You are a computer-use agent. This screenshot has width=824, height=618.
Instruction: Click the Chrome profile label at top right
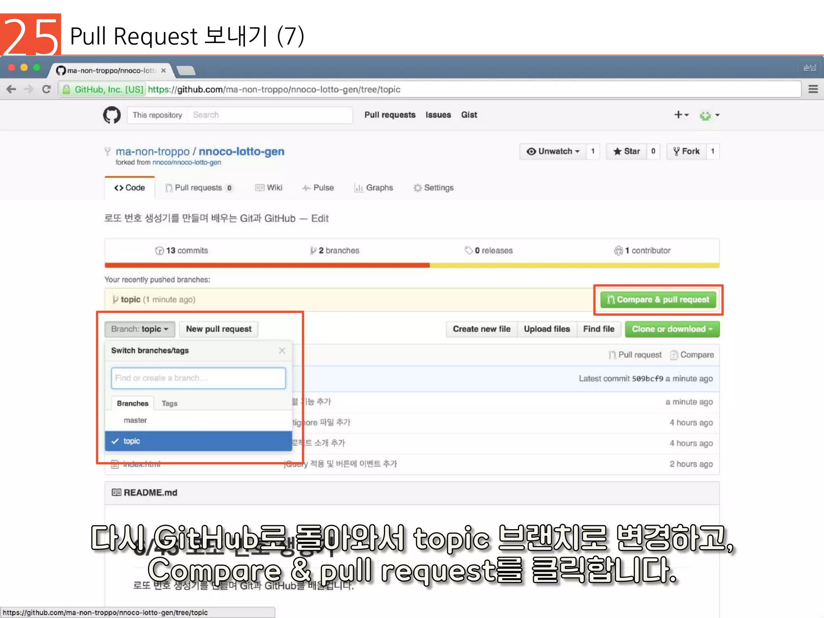pos(810,68)
